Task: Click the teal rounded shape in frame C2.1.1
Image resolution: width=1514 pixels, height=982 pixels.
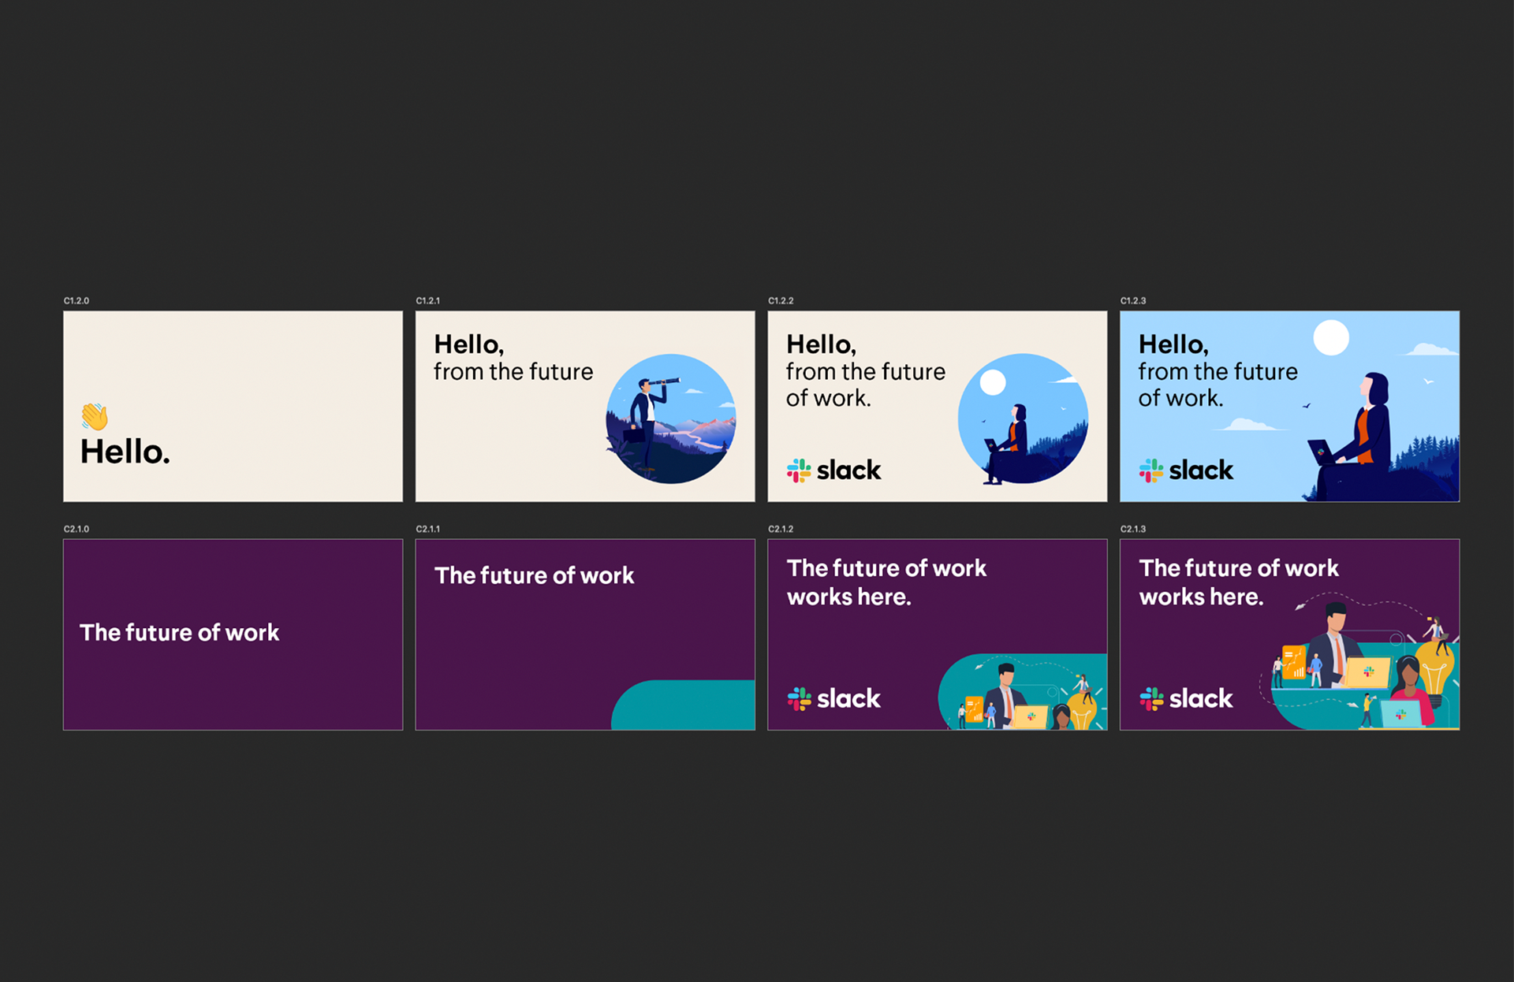Action: [x=684, y=705]
